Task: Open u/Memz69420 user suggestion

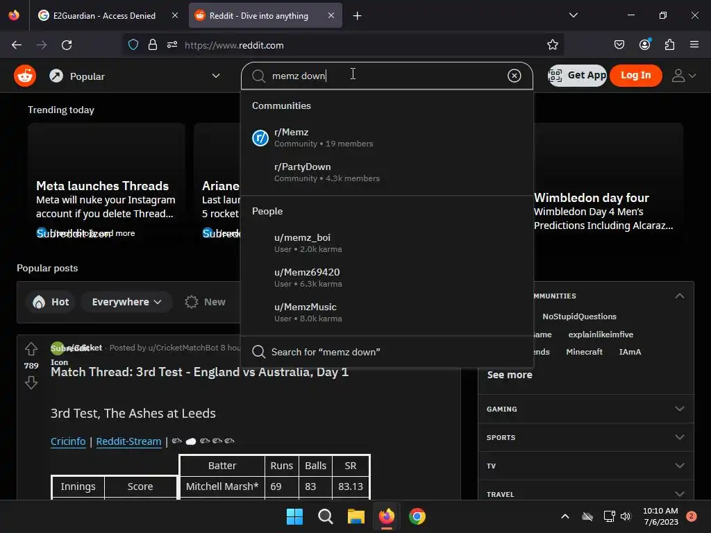Action: click(x=387, y=278)
